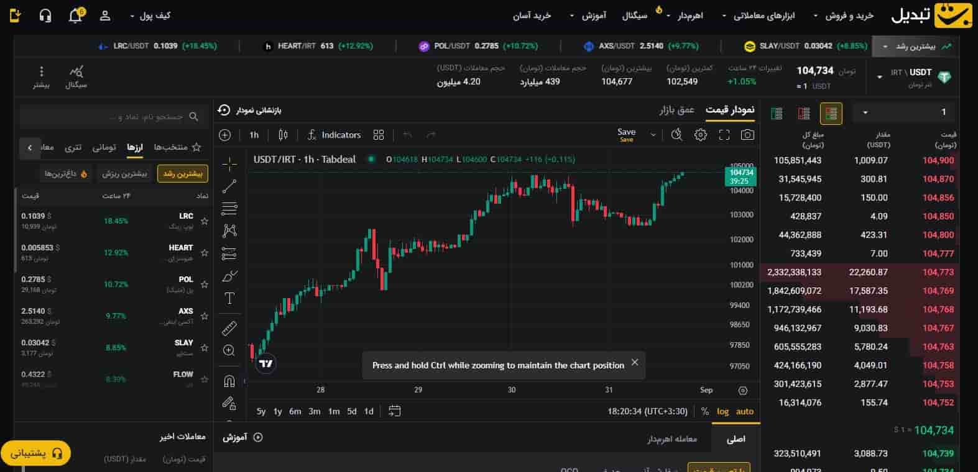
Task: Open quick search icon on chart toolbar
Action: click(x=677, y=135)
